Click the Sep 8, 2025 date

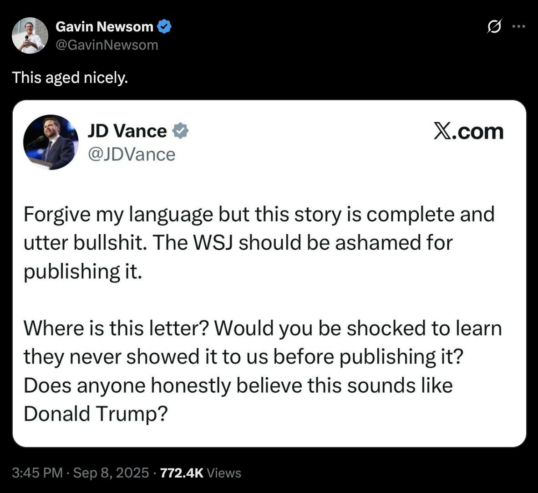(x=111, y=473)
